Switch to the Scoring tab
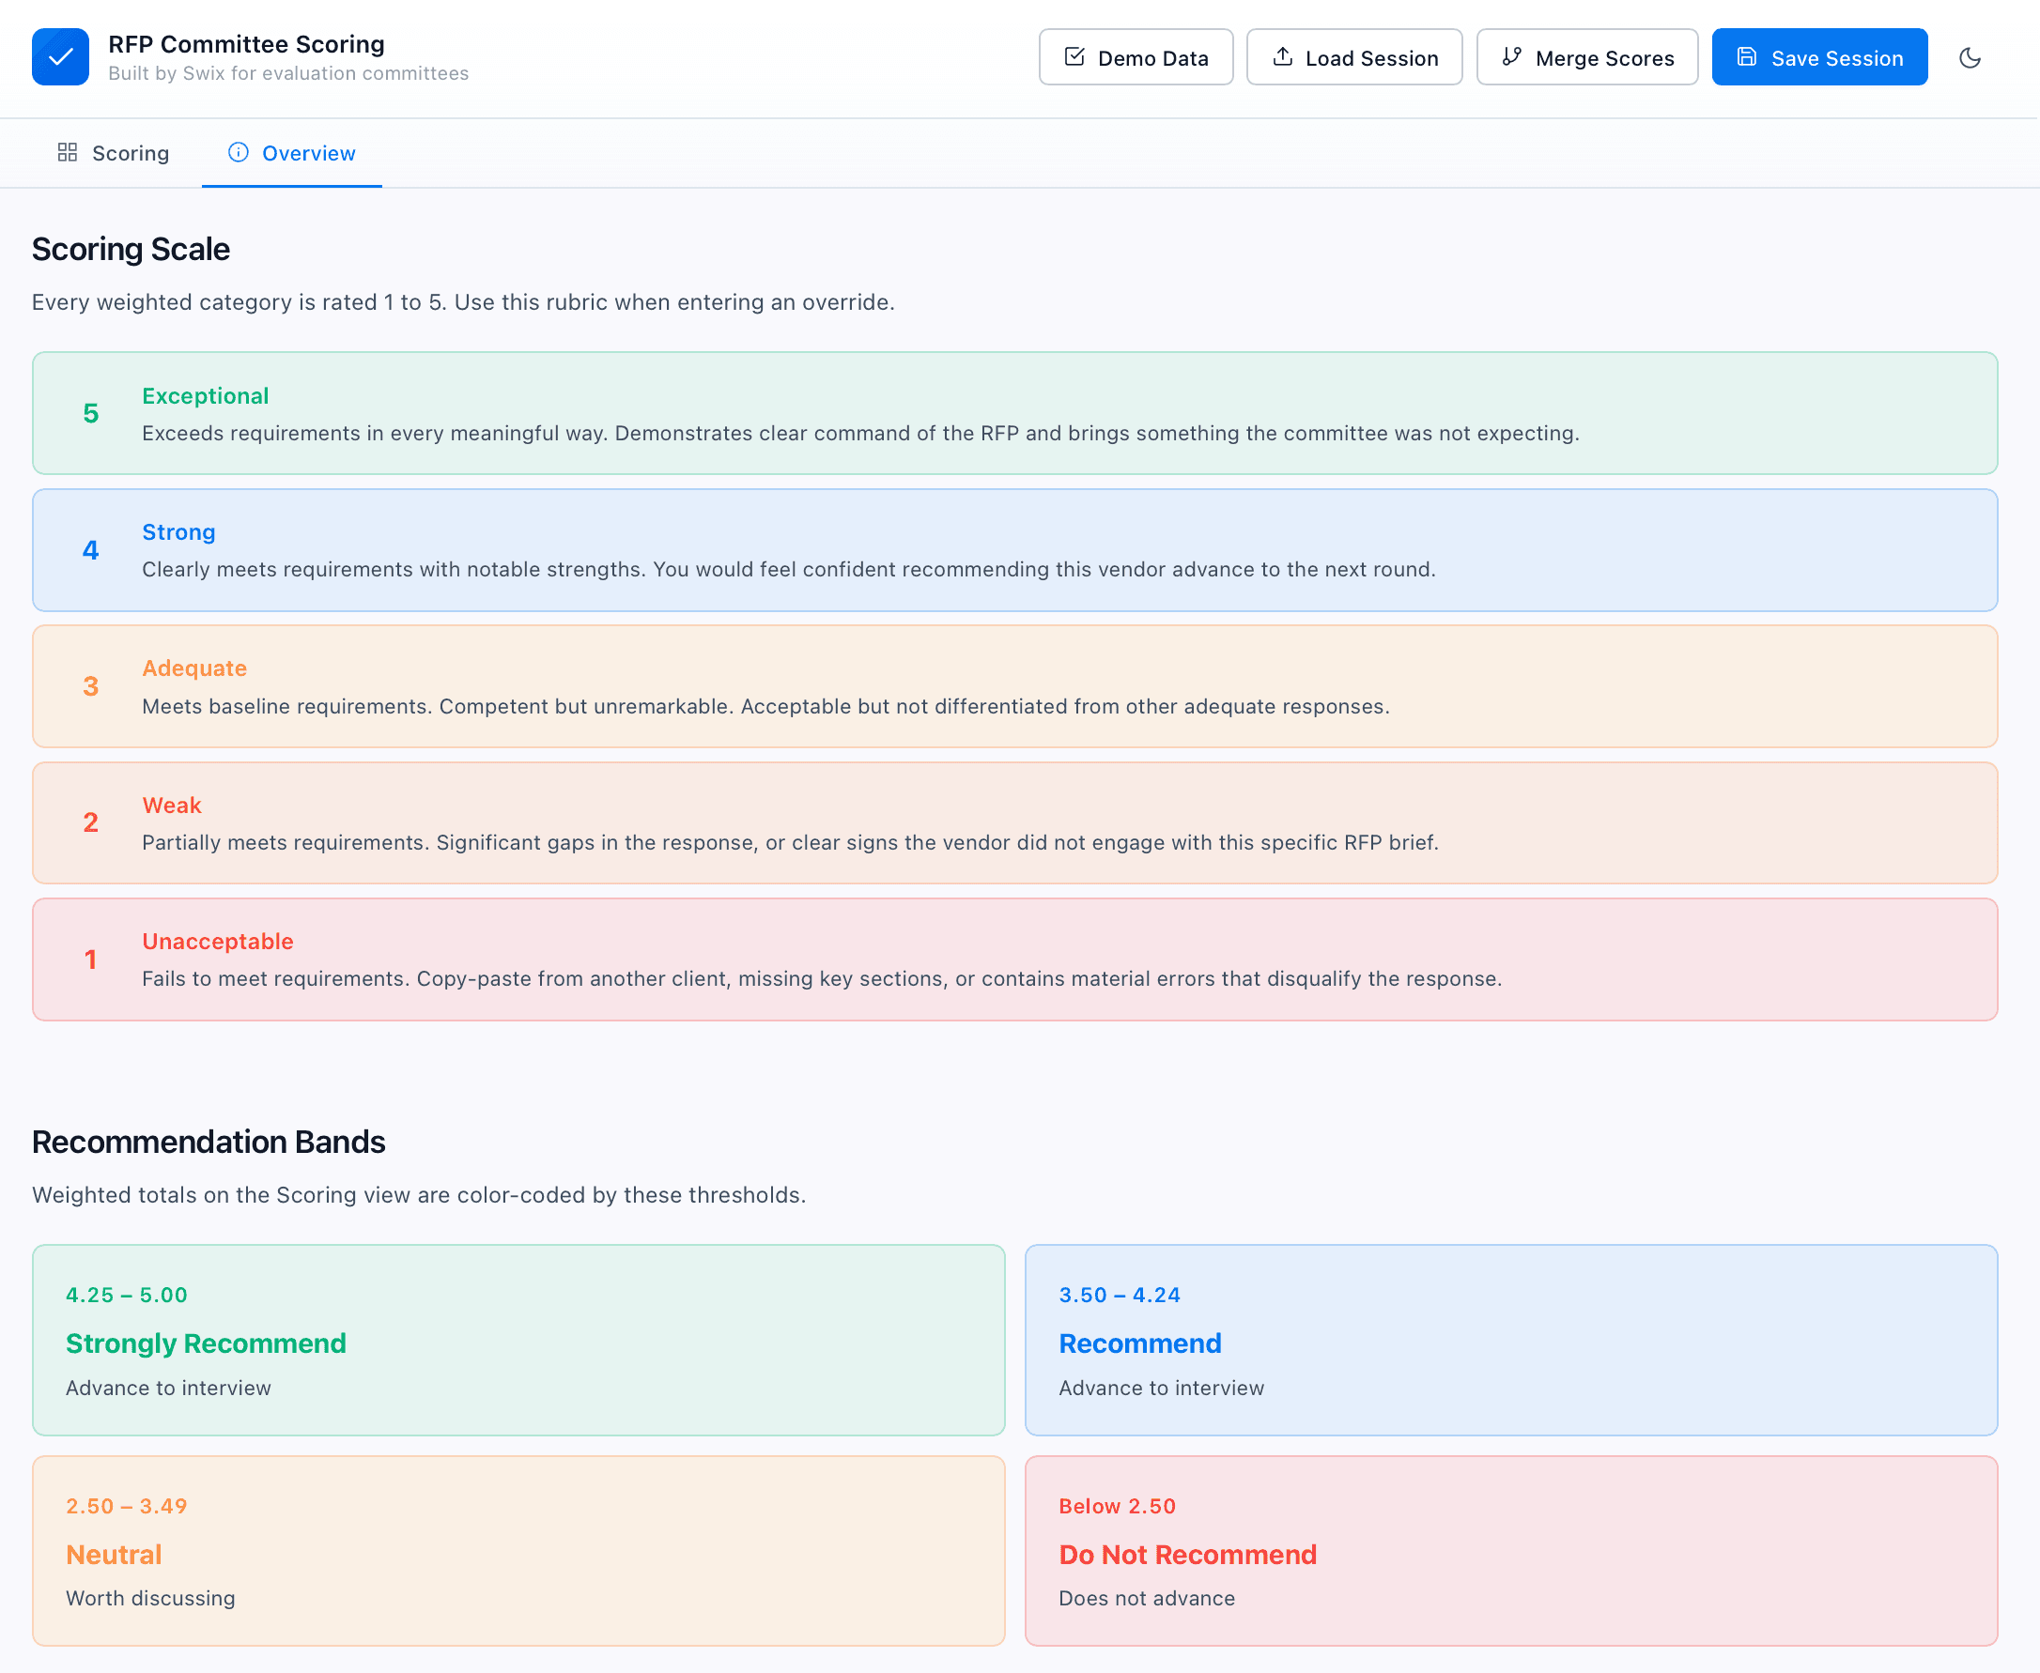The height and width of the screenshot is (1673, 2040). point(113,153)
